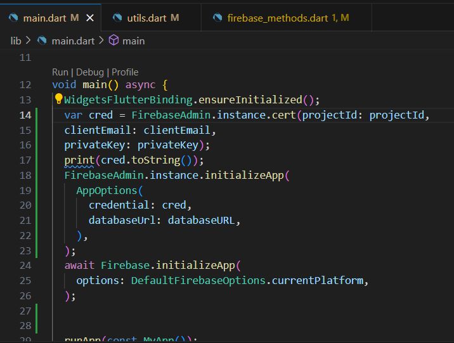This screenshot has width=454, height=343.
Task: Click line number 12 in gutter
Action: [25, 85]
